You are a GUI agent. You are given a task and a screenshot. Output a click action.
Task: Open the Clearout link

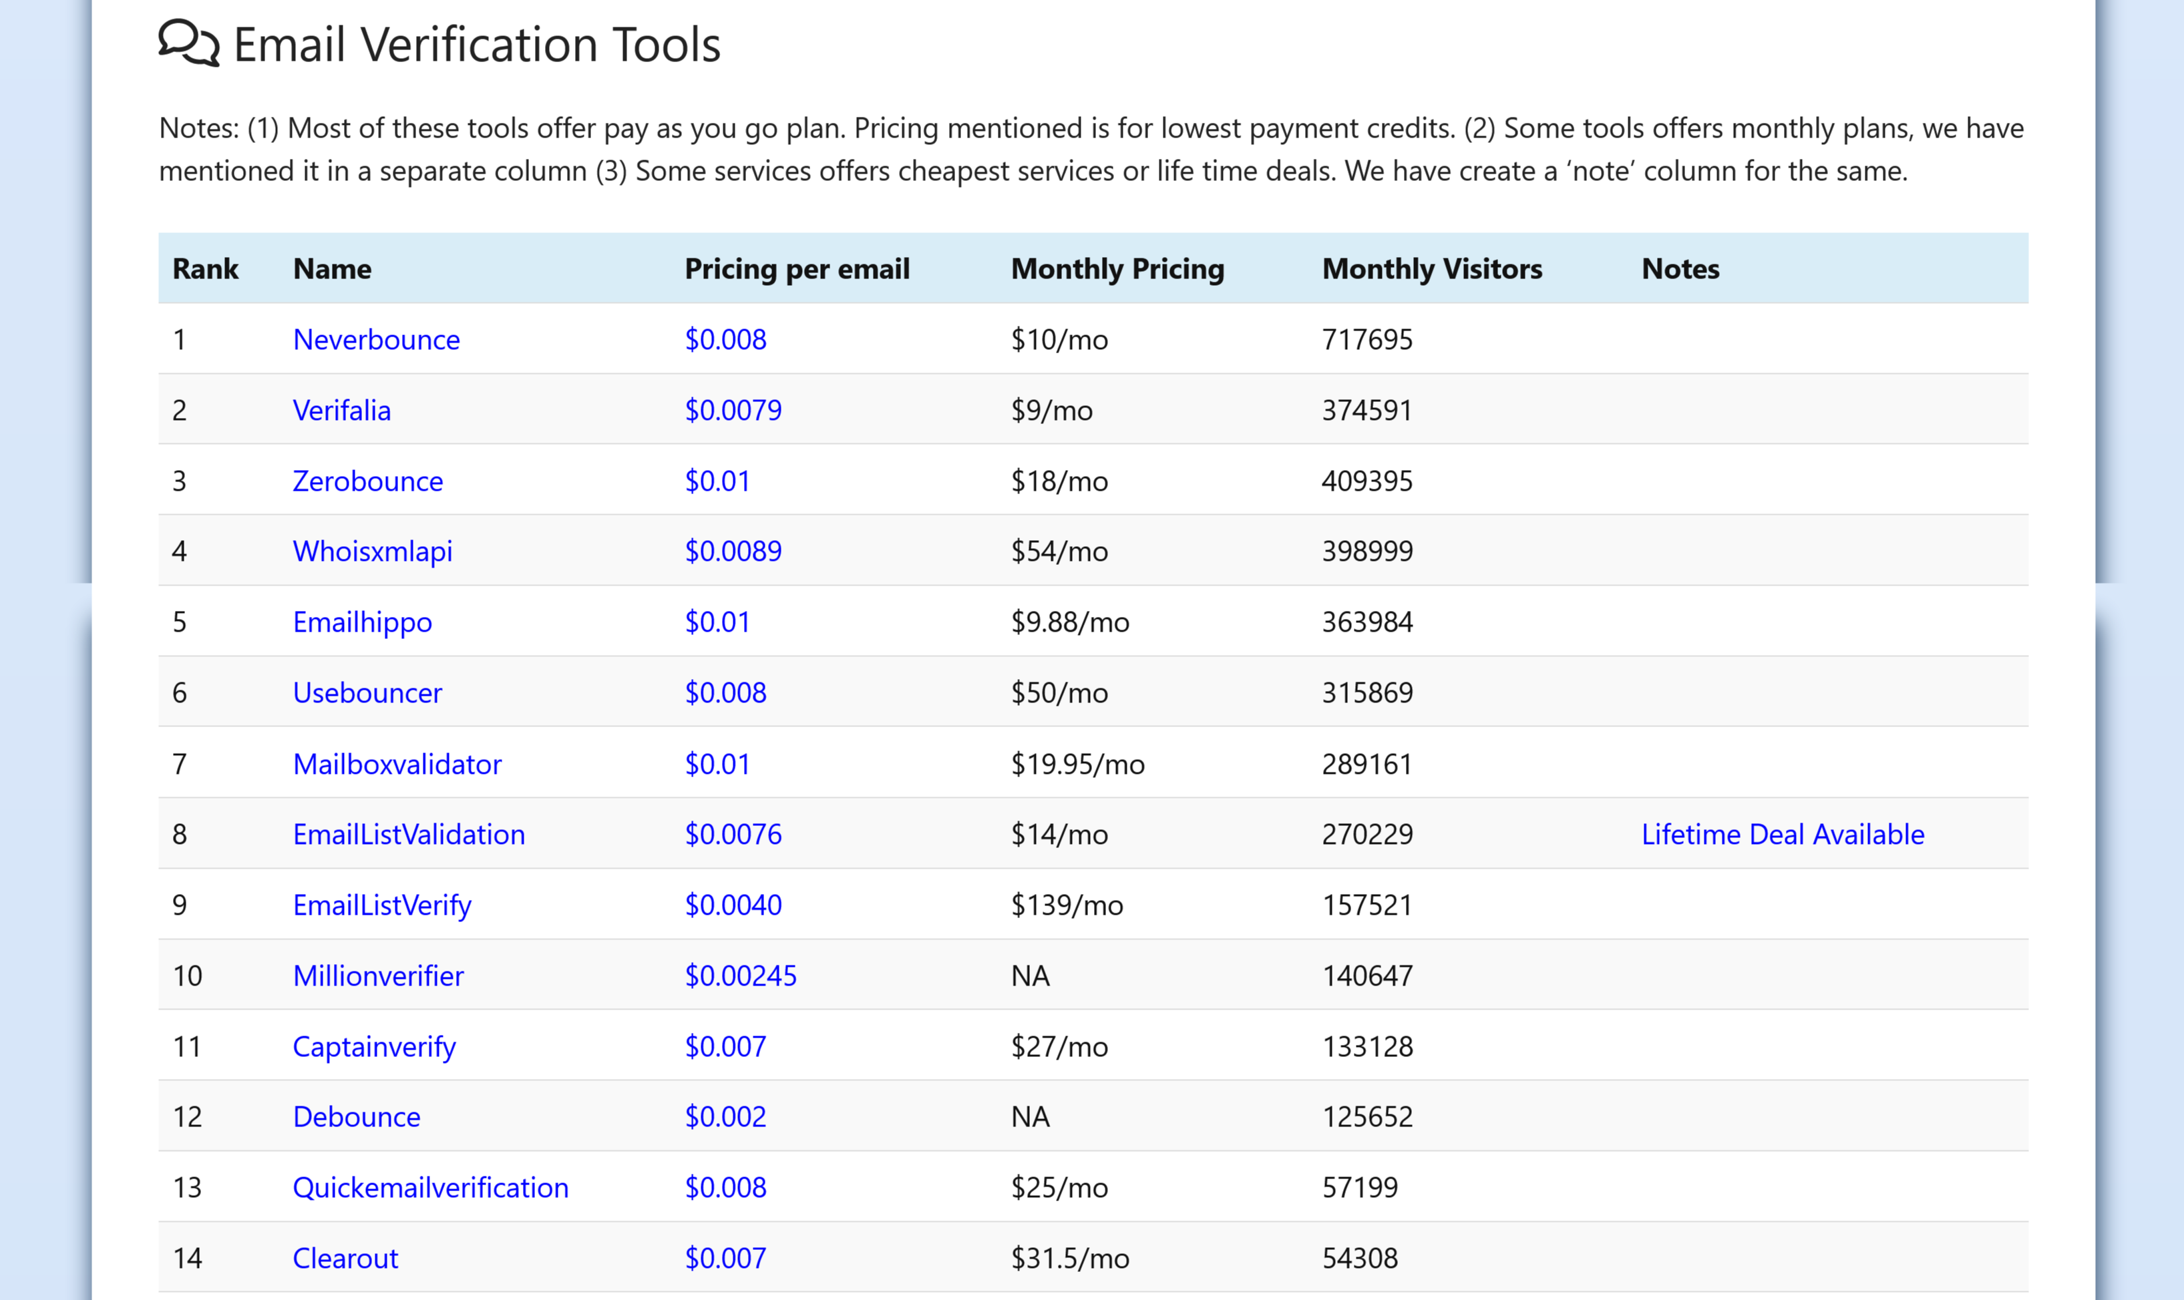click(x=345, y=1259)
